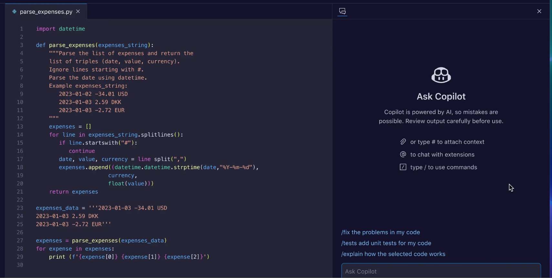Click 'Ignore lines starting with #.' docstring line
Viewport: 552px width, 278px height.
tap(96, 70)
